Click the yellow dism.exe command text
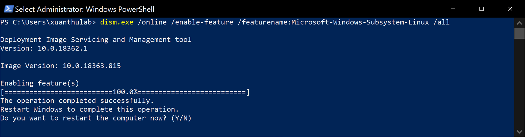The height and width of the screenshot is (137, 525). [x=116, y=22]
